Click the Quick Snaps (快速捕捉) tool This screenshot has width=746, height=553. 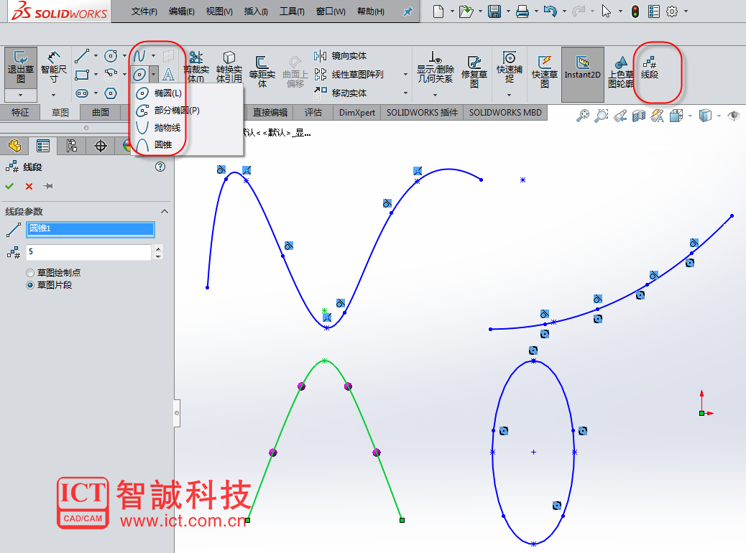pyautogui.click(x=509, y=67)
